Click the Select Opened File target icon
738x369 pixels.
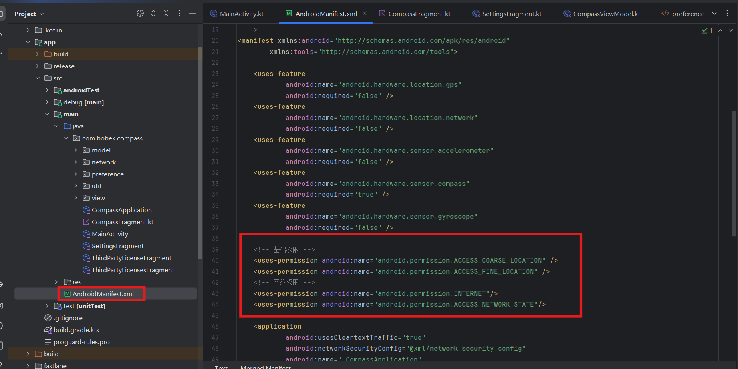pos(140,14)
